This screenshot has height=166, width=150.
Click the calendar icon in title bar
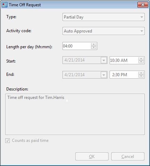(5, 5)
